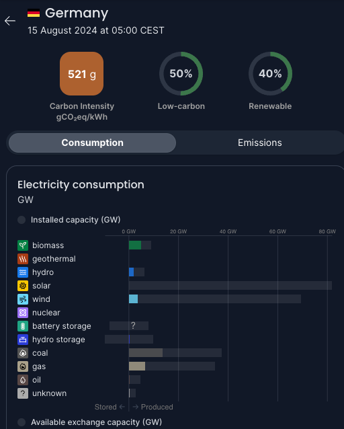Viewport: 344px width, 429px height.
Task: Click the coal icon
Action: tap(23, 353)
